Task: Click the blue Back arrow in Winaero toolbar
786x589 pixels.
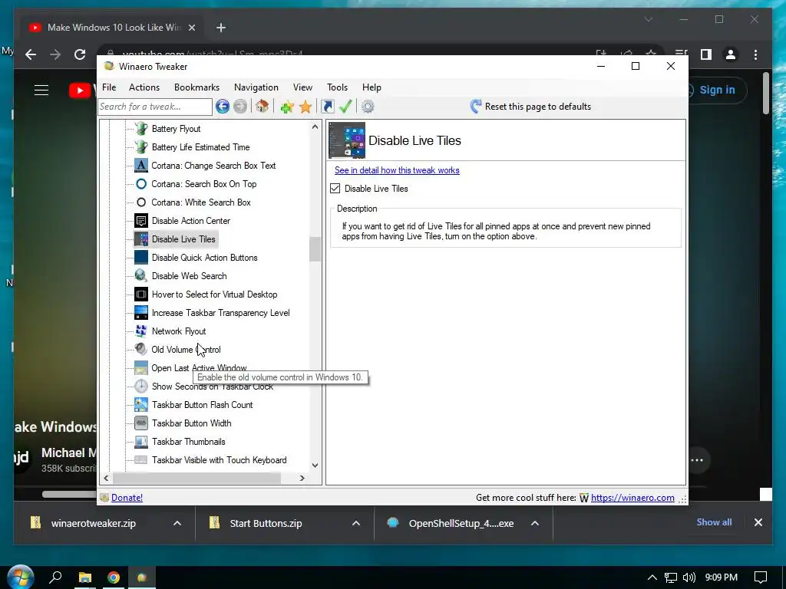Action: 223,106
